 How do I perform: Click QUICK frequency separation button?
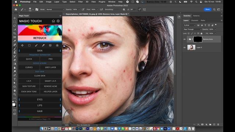[x=29, y=59]
